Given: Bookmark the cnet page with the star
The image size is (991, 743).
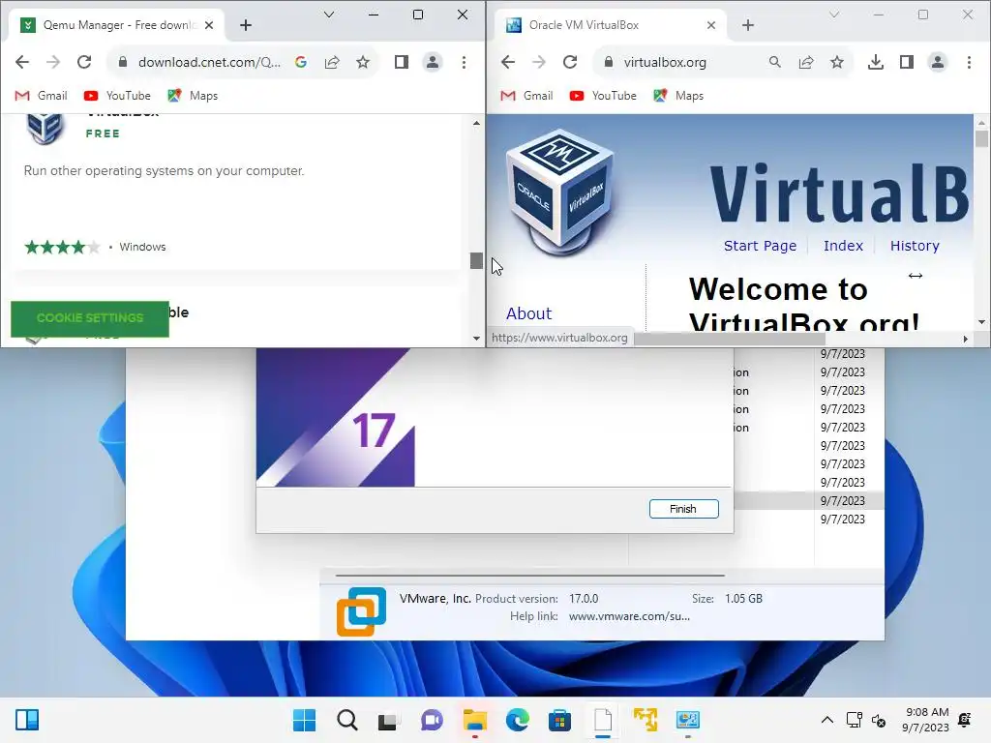Looking at the screenshot, I should click(x=363, y=62).
